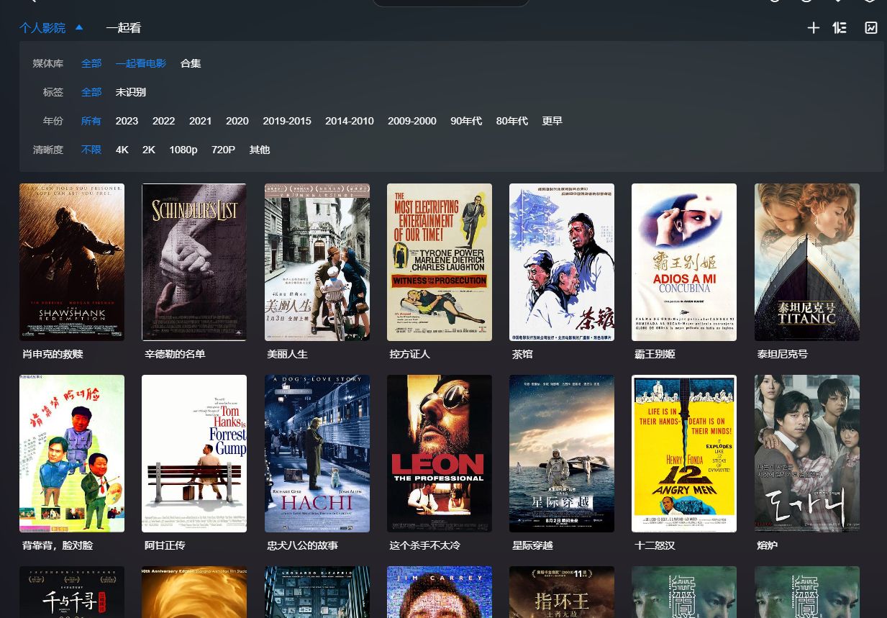The image size is (887, 618).
Task: Open the Forrest Gump poster
Action: [x=194, y=453]
